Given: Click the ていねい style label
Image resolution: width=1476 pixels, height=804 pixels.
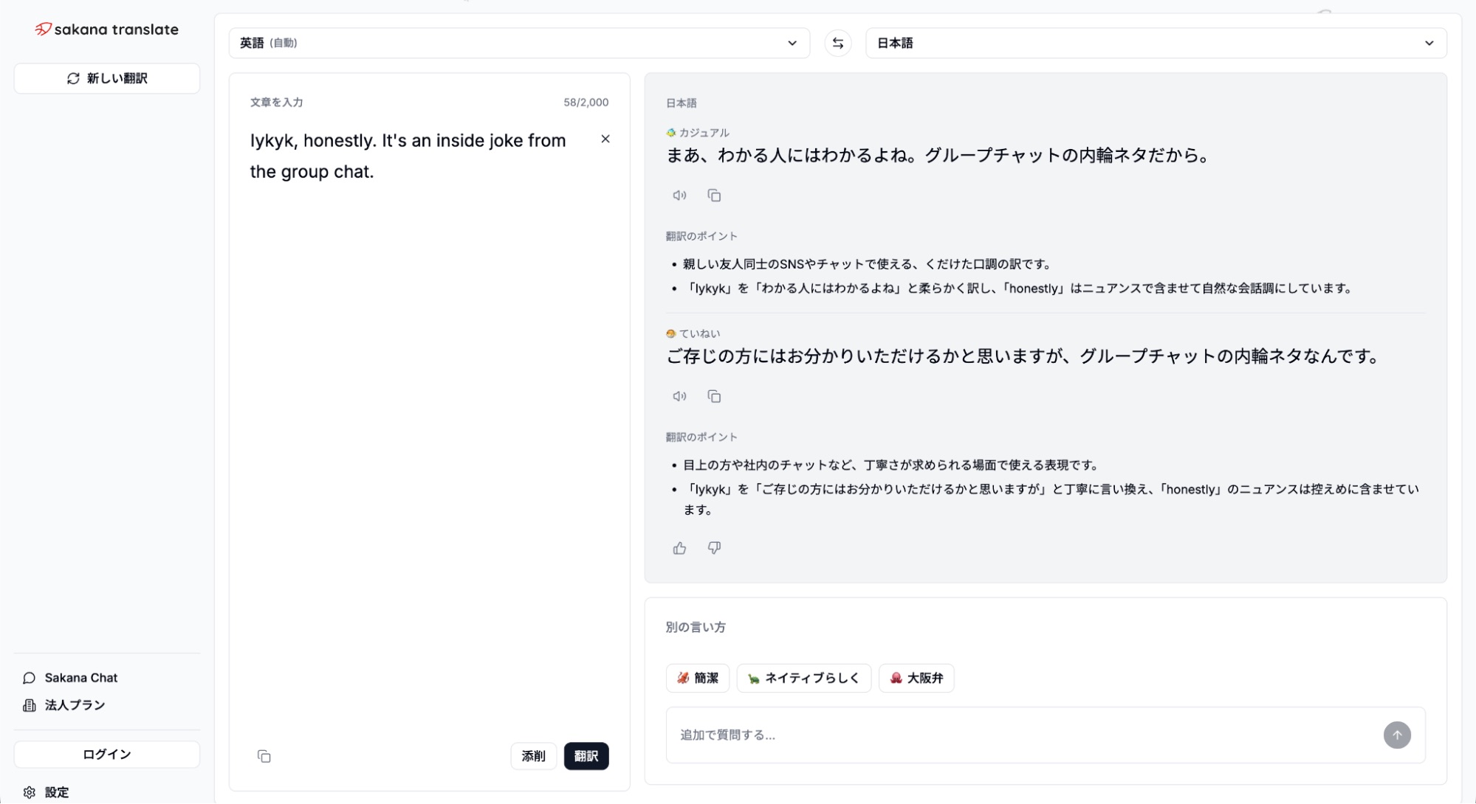Looking at the screenshot, I should coord(693,333).
